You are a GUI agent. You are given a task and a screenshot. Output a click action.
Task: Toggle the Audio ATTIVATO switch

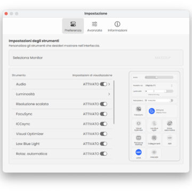tap(103, 84)
